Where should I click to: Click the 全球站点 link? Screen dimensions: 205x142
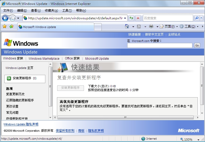174,34
